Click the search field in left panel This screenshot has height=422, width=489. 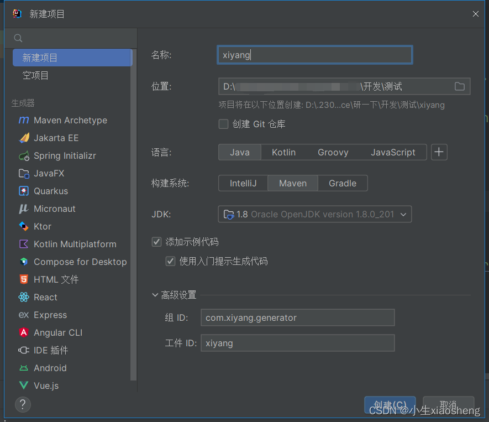tap(71, 38)
